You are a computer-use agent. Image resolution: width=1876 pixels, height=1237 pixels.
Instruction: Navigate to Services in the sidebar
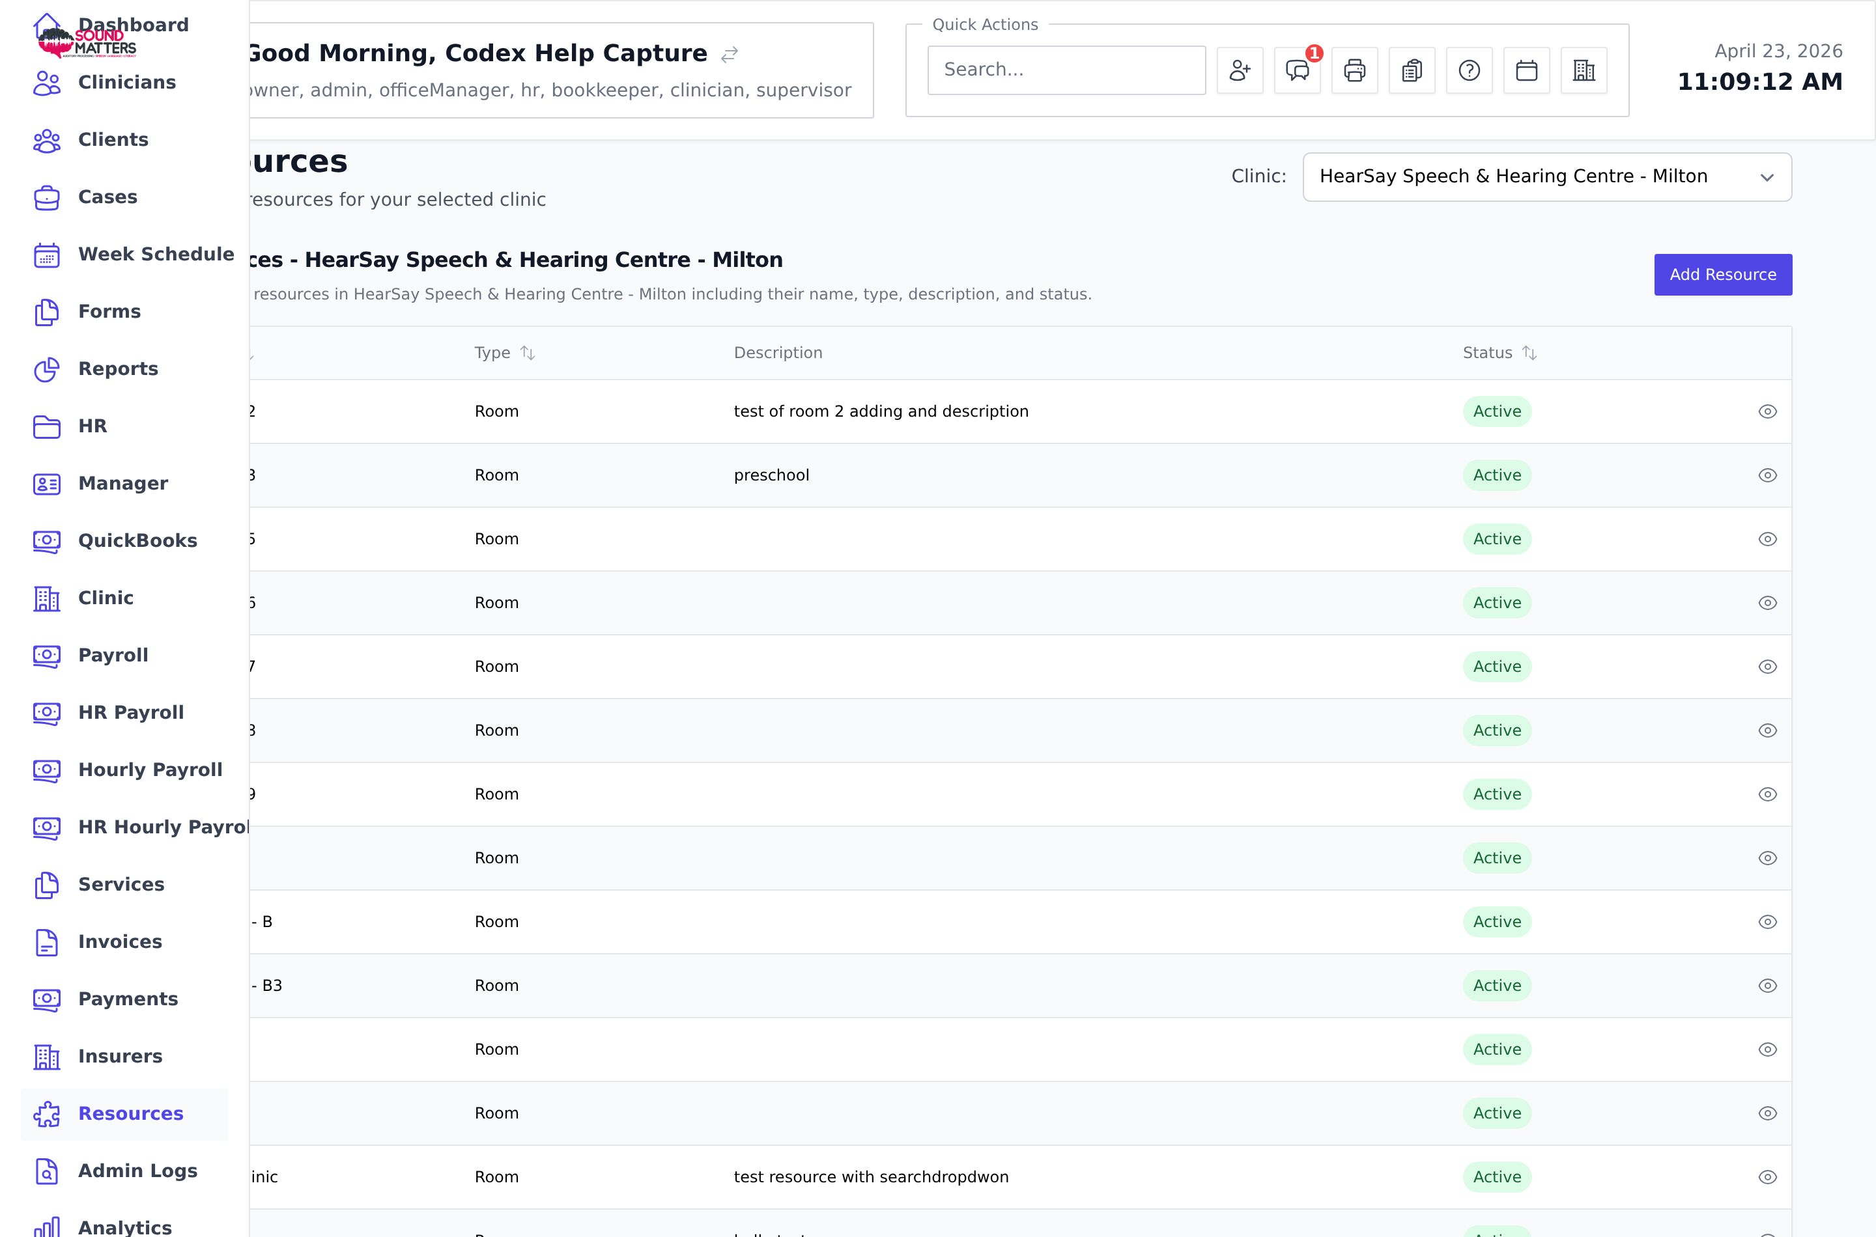(x=122, y=884)
